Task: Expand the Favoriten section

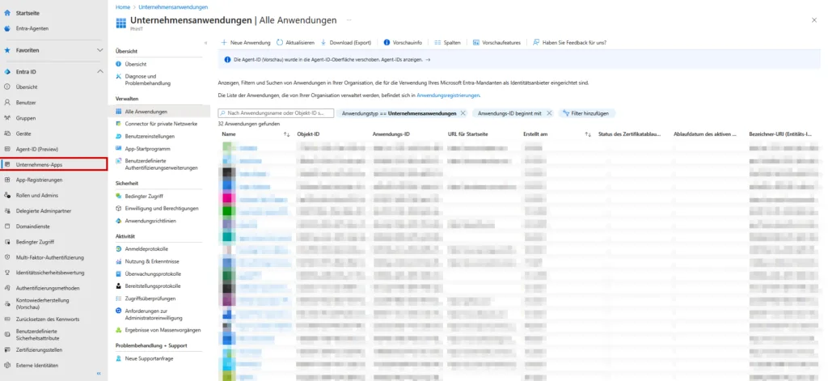Action: tap(100, 50)
